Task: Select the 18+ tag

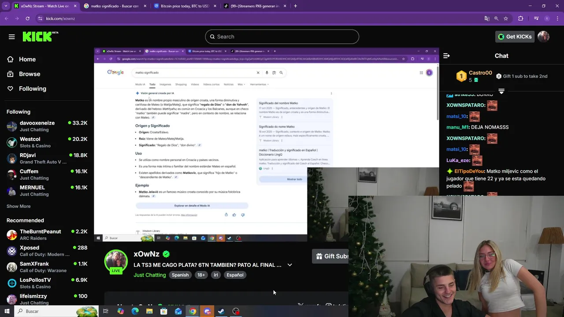Action: [201, 275]
